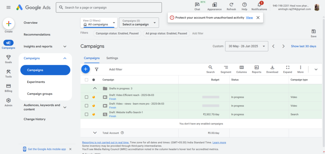The image size is (325, 154).
Task: Click the blue new campaign plus button
Action: coord(85,69)
